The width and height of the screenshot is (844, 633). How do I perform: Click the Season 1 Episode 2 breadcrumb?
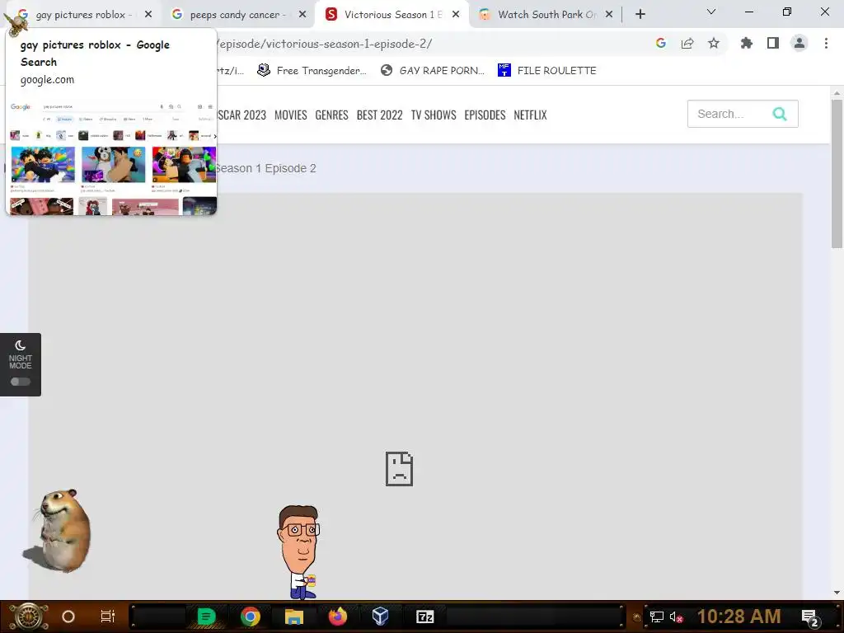pos(265,168)
